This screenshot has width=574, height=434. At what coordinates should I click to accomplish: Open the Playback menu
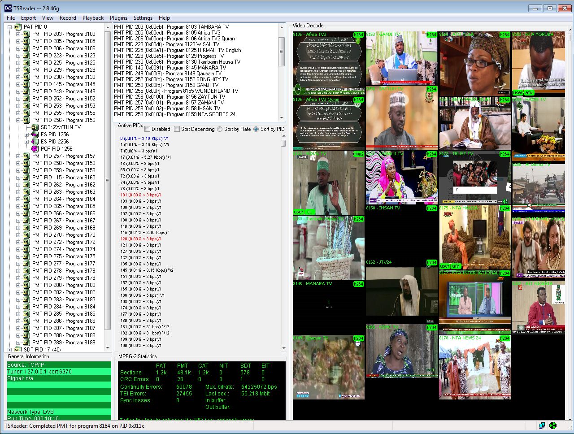click(x=93, y=18)
